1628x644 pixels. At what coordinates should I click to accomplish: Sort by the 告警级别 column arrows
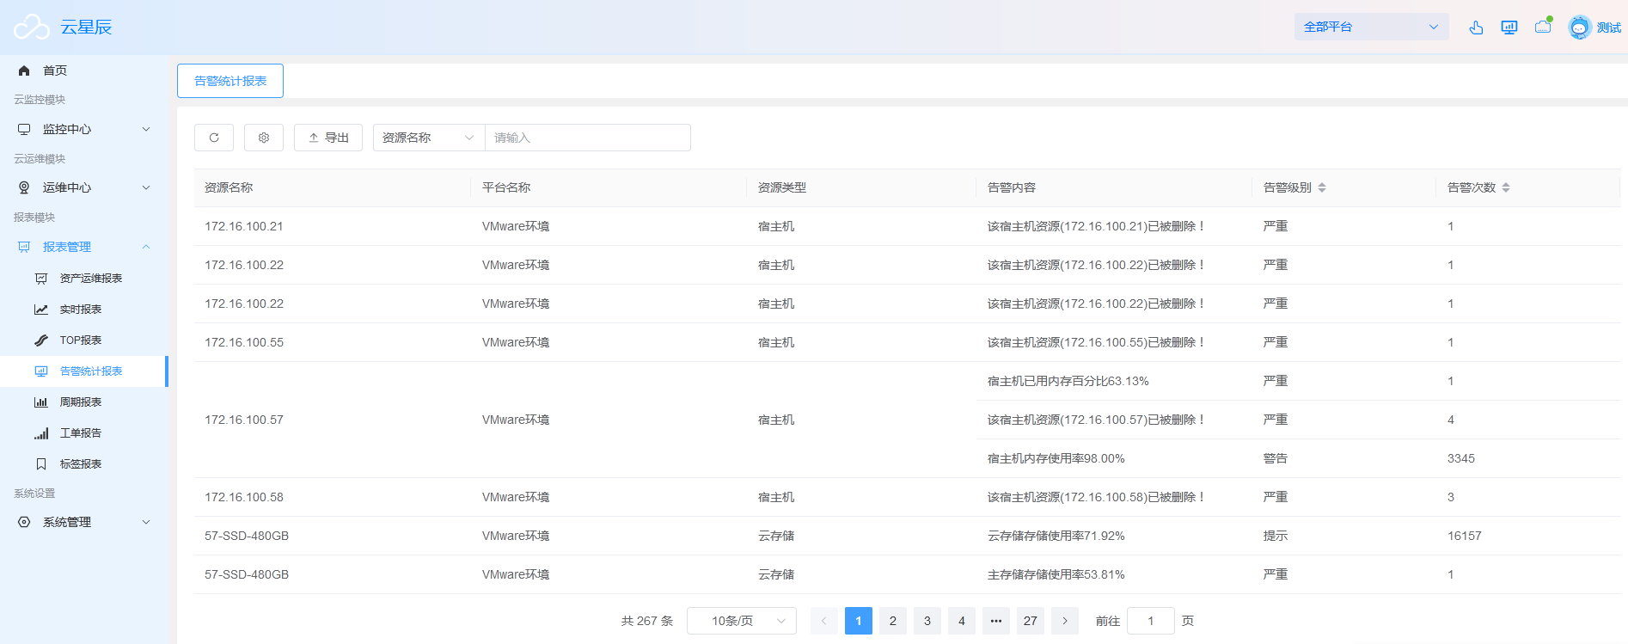point(1322,187)
